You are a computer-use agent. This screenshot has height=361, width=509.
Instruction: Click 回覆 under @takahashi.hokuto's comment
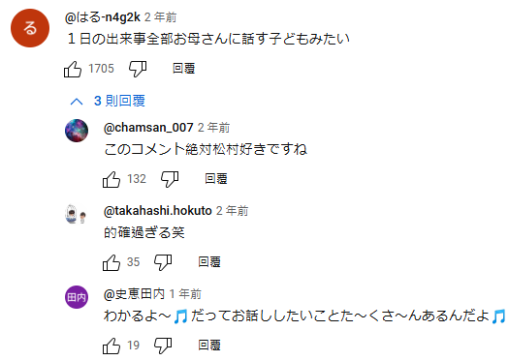pyautogui.click(x=209, y=262)
